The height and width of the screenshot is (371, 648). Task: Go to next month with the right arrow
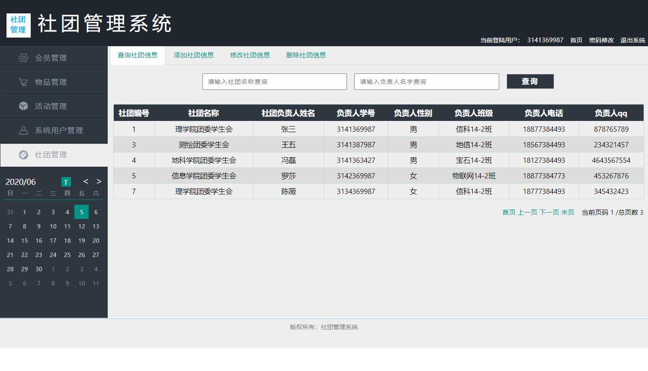tap(99, 182)
